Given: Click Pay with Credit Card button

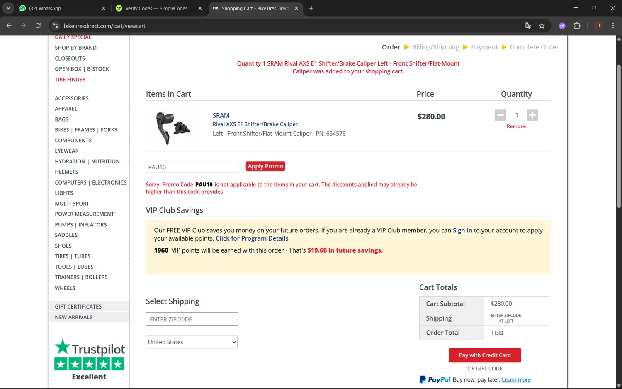Looking at the screenshot, I should pos(485,355).
